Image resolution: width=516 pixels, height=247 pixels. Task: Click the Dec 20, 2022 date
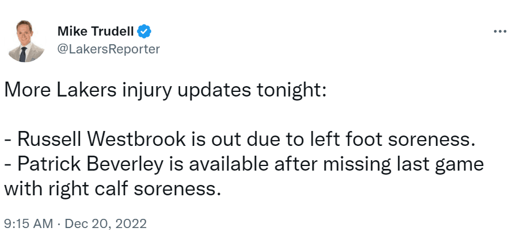tap(106, 223)
